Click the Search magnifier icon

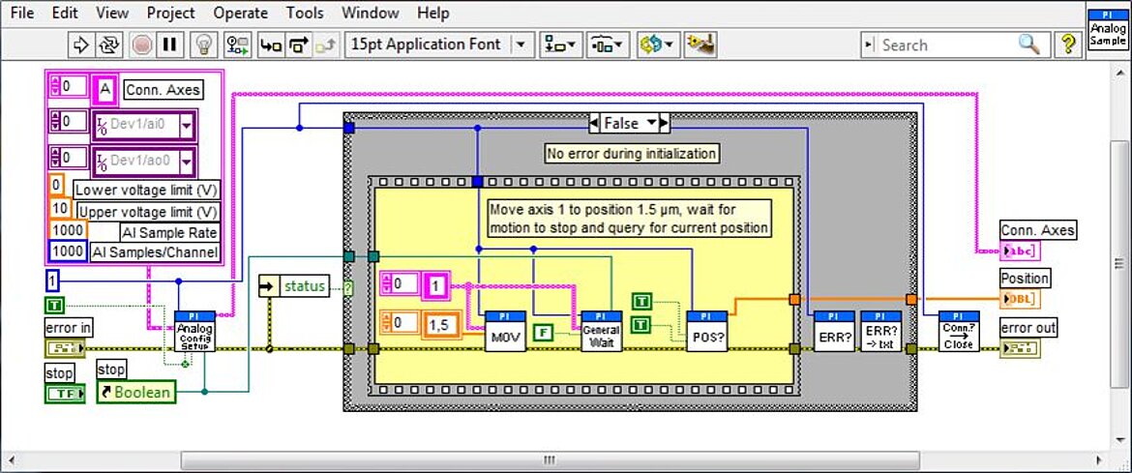point(1028,44)
